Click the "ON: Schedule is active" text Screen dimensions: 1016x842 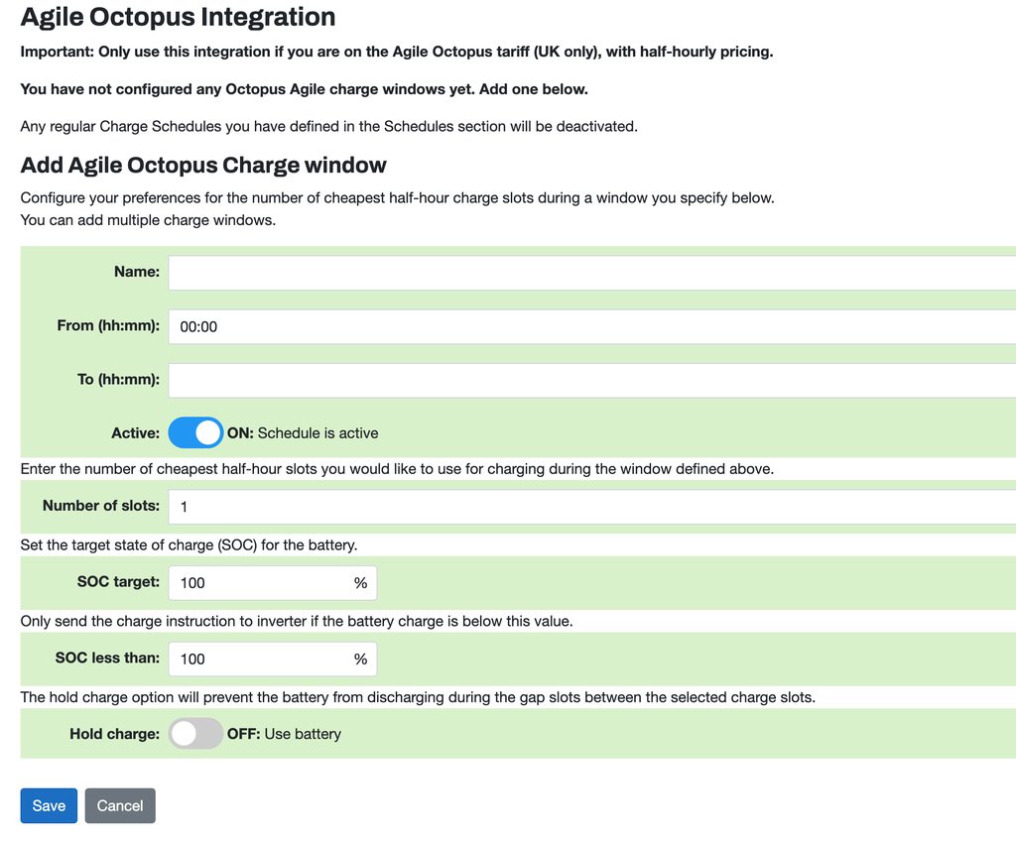click(303, 433)
